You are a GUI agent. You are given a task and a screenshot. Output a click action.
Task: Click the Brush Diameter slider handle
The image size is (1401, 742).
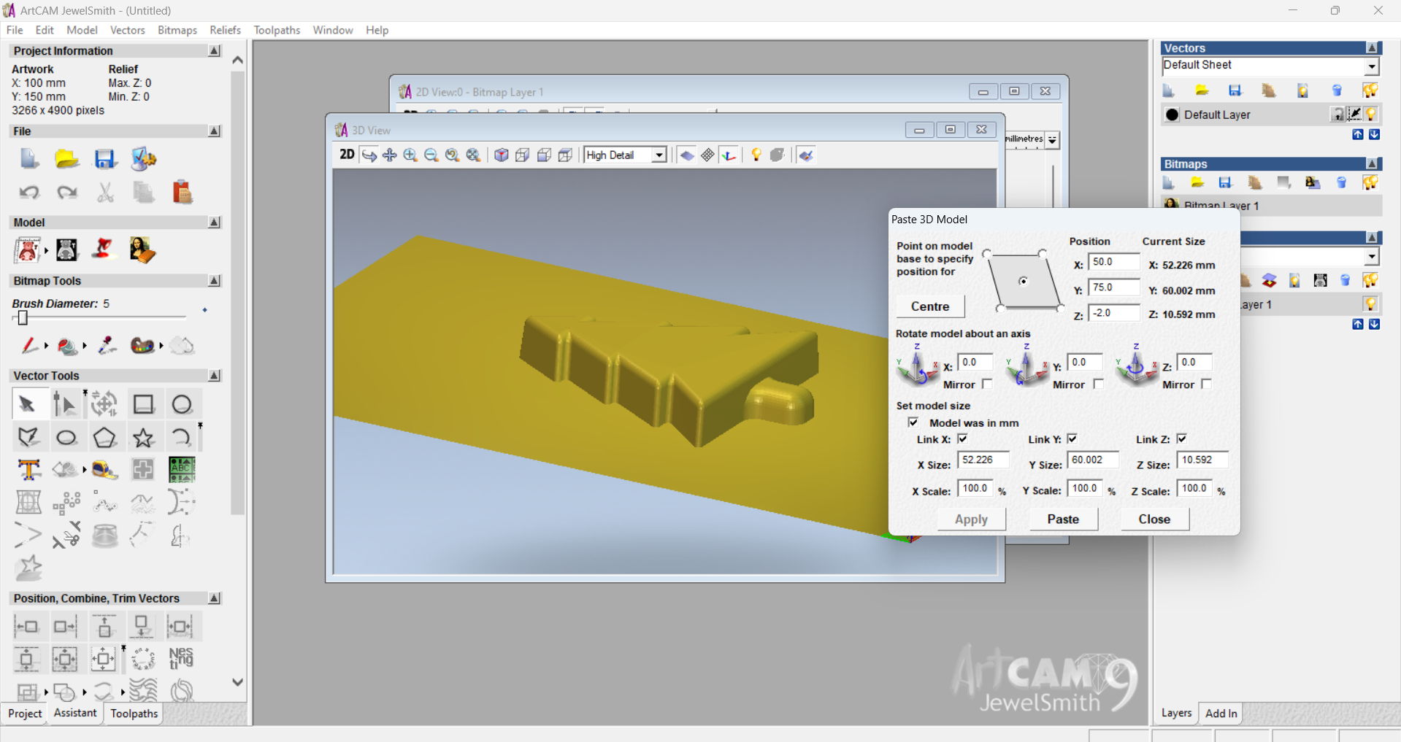23,318
